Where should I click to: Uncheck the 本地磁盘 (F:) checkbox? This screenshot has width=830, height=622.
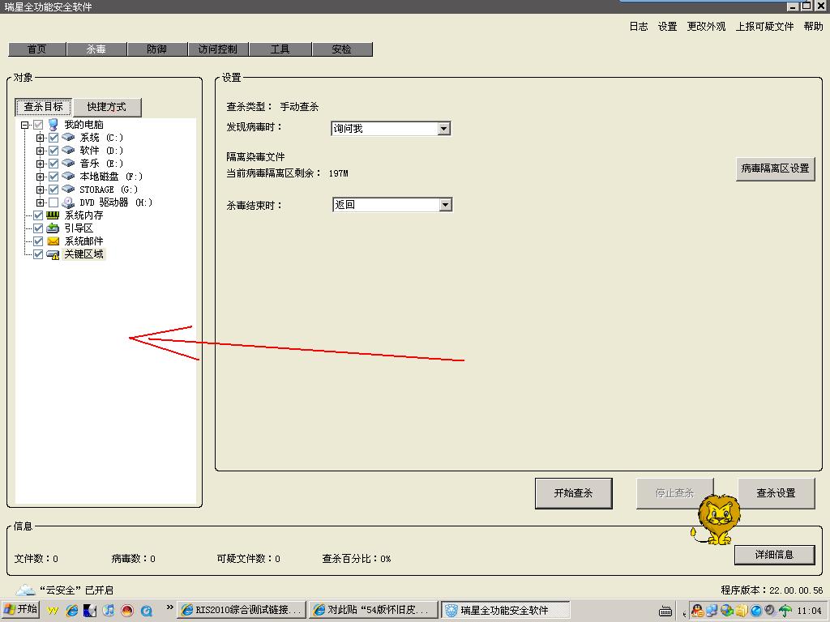(53, 177)
